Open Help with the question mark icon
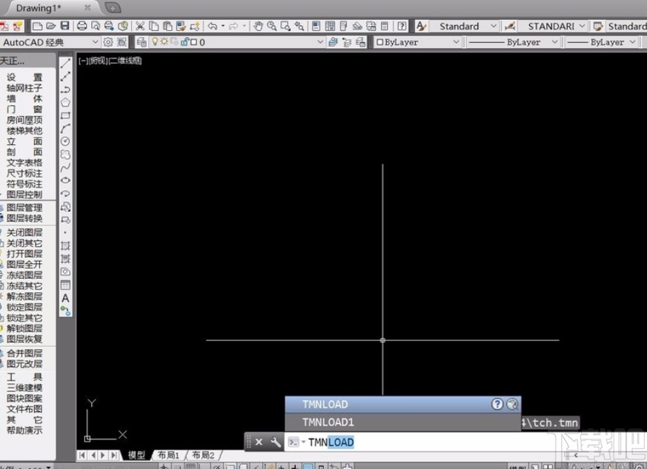 click(402, 27)
